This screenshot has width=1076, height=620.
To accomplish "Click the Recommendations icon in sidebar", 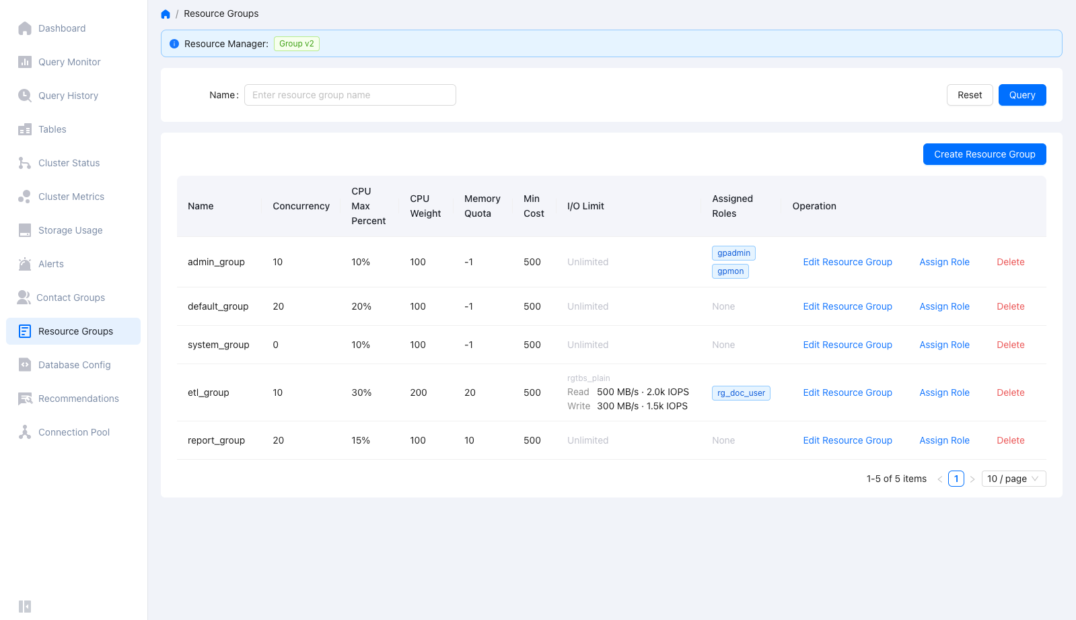I will click(25, 399).
